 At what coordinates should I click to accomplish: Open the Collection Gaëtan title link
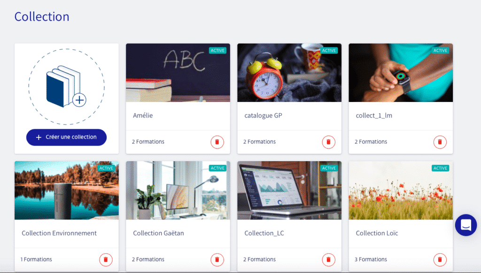click(158, 233)
